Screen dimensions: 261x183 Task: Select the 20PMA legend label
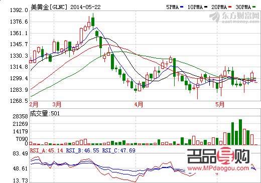click(219, 7)
